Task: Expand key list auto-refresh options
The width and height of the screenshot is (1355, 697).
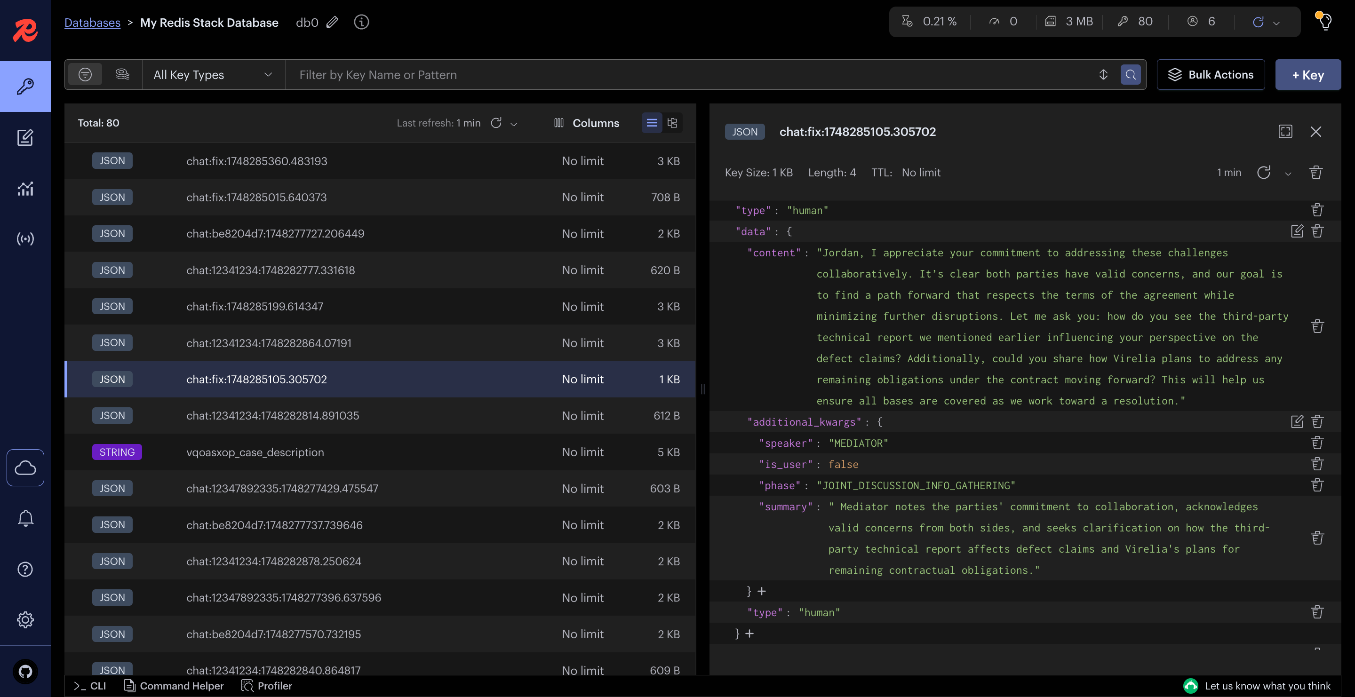Action: [x=514, y=124]
